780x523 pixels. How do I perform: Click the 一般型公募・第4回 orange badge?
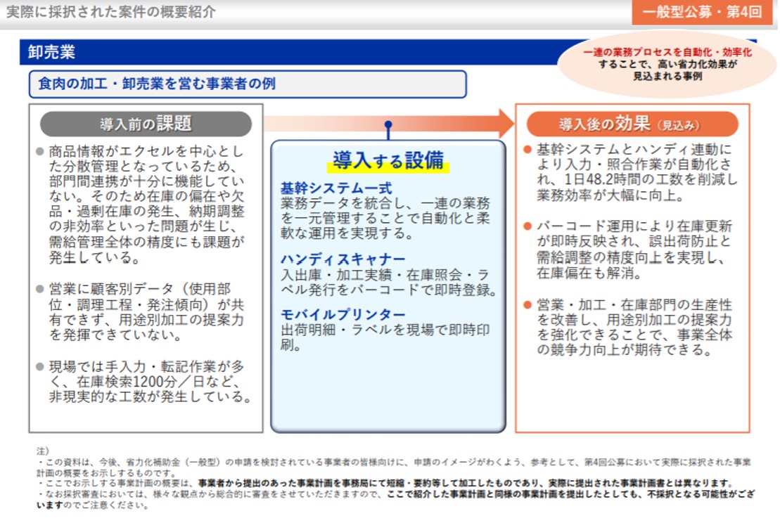(x=702, y=12)
